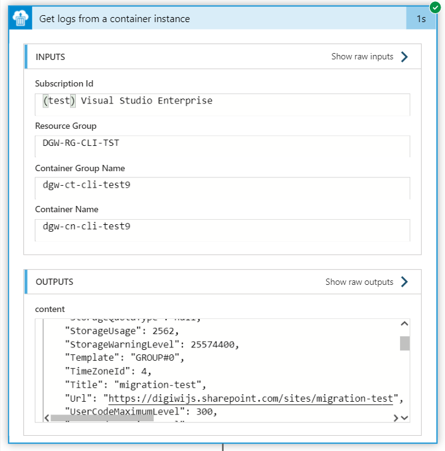Click the content scroll up arrow
The width and height of the screenshot is (445, 451).
tap(405, 324)
